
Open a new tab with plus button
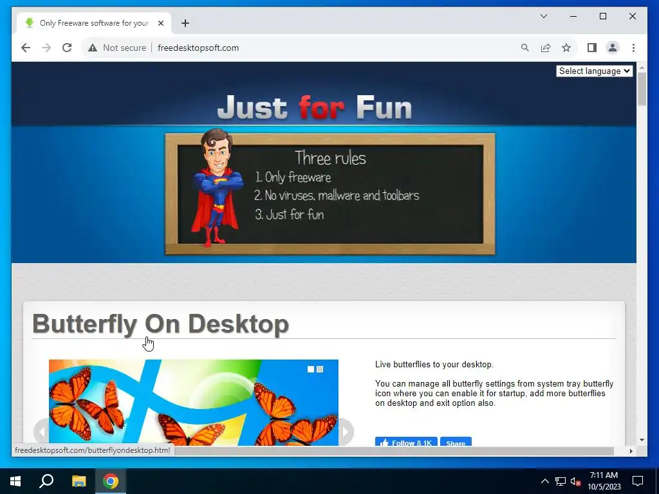click(x=185, y=23)
